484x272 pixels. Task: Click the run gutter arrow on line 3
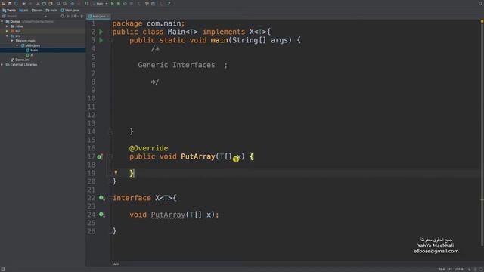point(101,40)
